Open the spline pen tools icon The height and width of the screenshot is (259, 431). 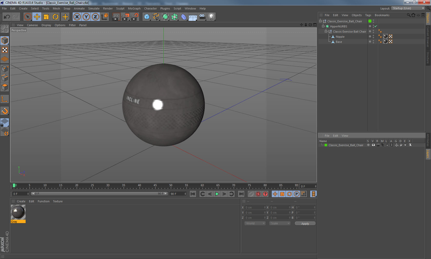[x=156, y=17]
